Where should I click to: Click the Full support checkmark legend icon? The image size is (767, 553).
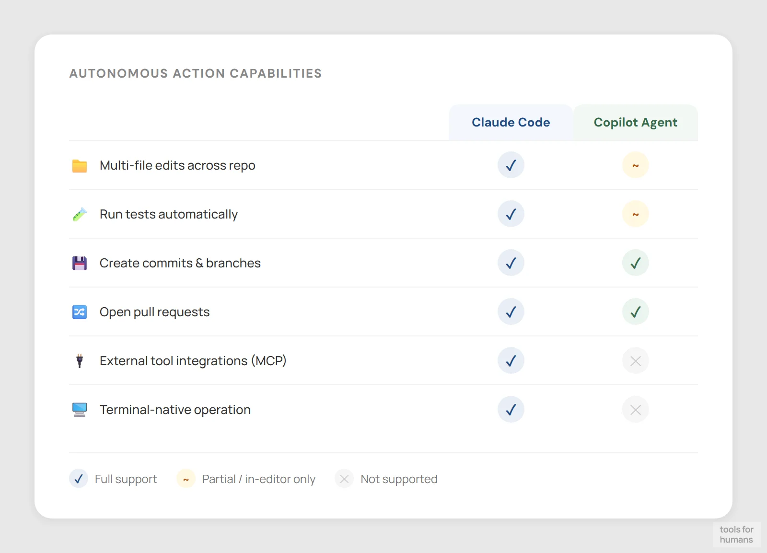coord(78,479)
